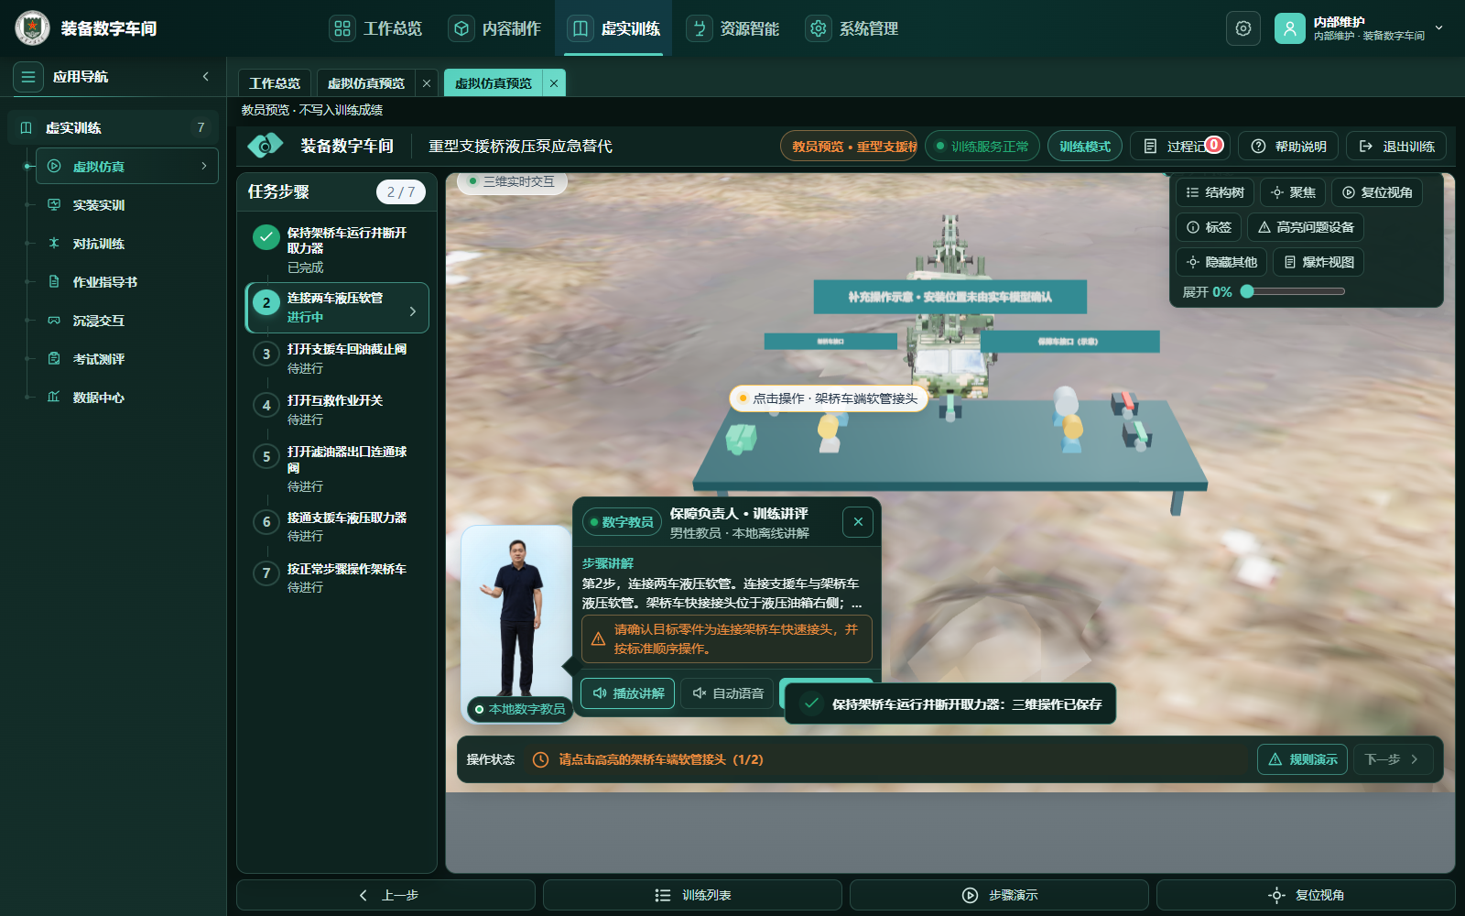Play the 播放讲解 narration
The height and width of the screenshot is (916, 1465).
tap(627, 693)
